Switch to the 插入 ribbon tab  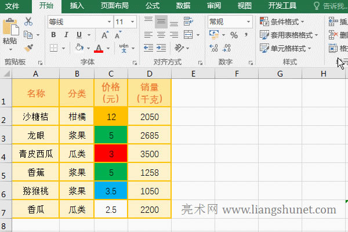point(76,6)
